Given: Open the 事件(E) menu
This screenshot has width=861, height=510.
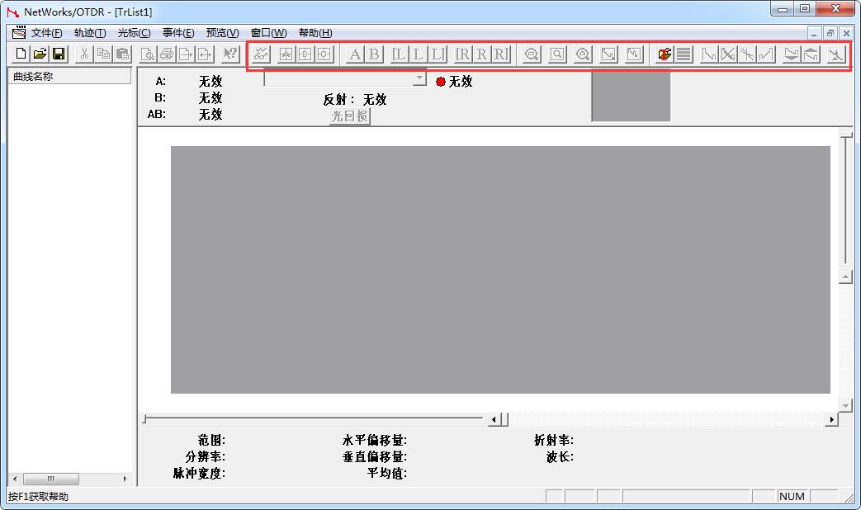Looking at the screenshot, I should pos(177,33).
